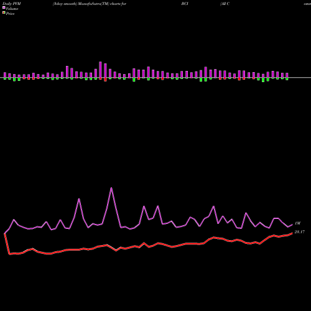This screenshot has width=311, height=311.
Task: Click the 'MunafaSutra(TM) charts for' text
Action: (x=102, y=4)
